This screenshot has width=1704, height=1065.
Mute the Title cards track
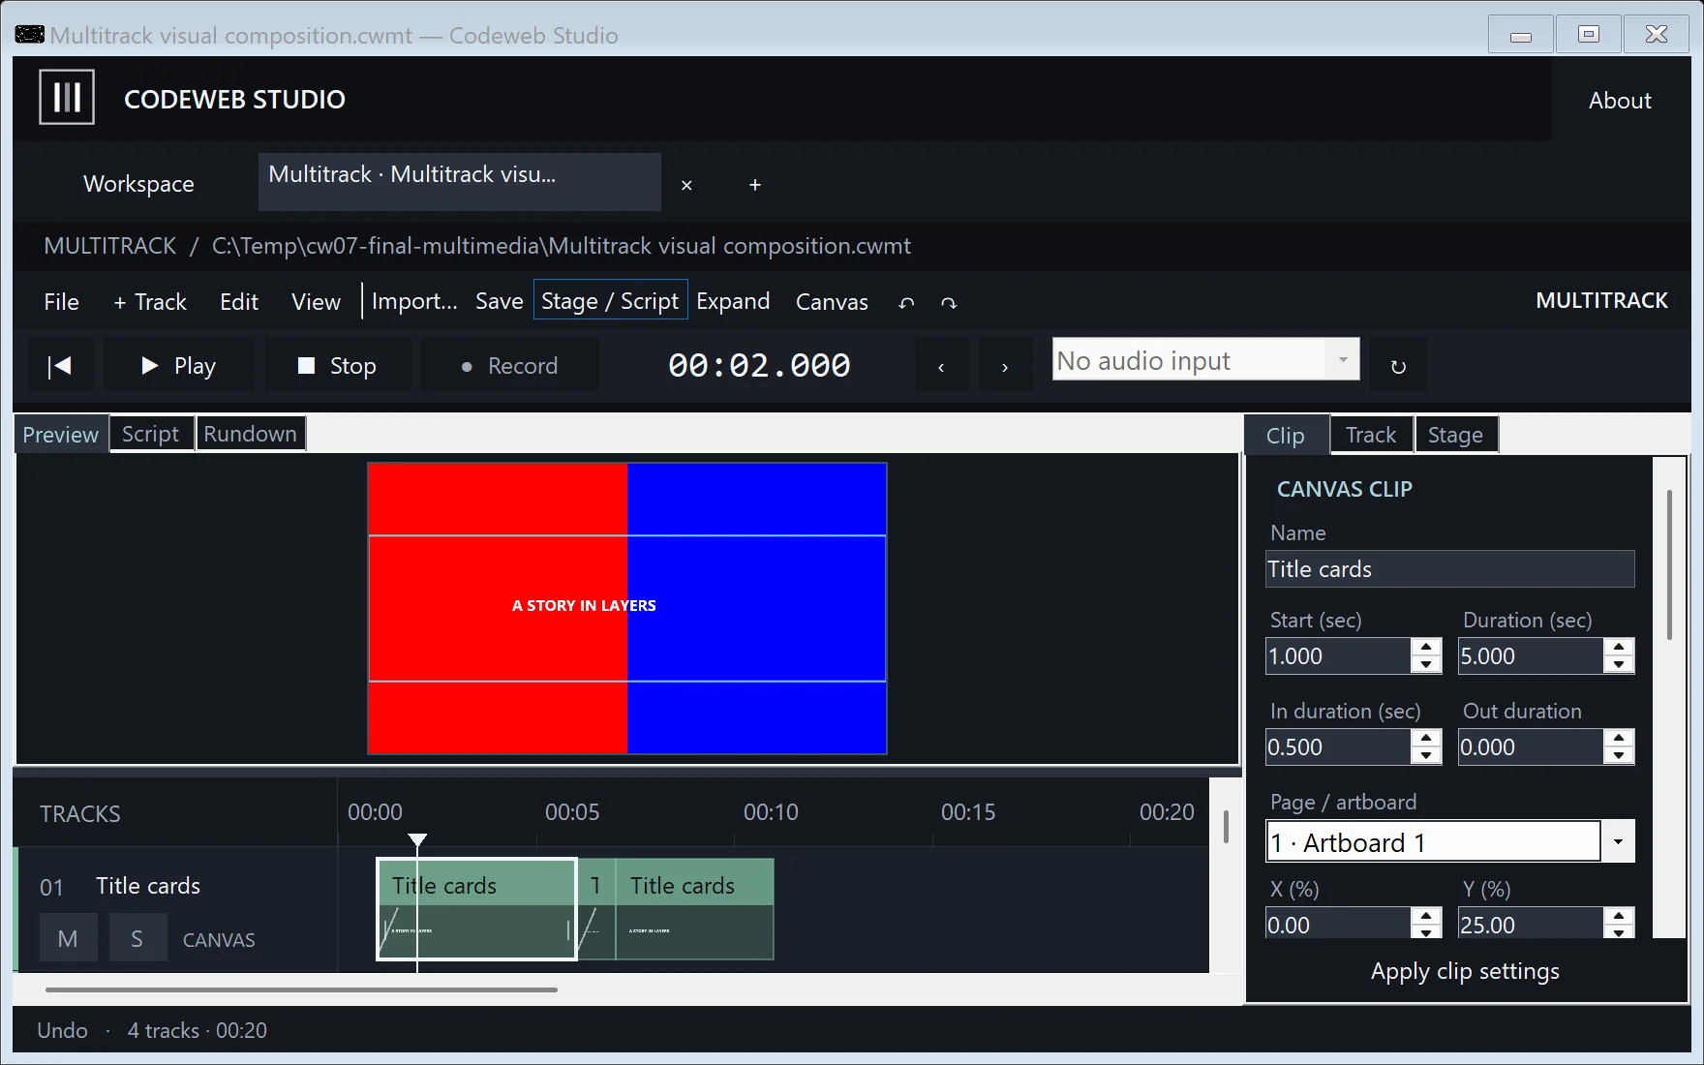pyautogui.click(x=68, y=938)
